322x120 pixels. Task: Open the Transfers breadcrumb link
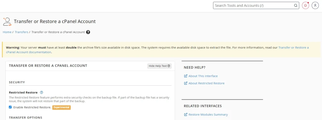click(x=21, y=32)
